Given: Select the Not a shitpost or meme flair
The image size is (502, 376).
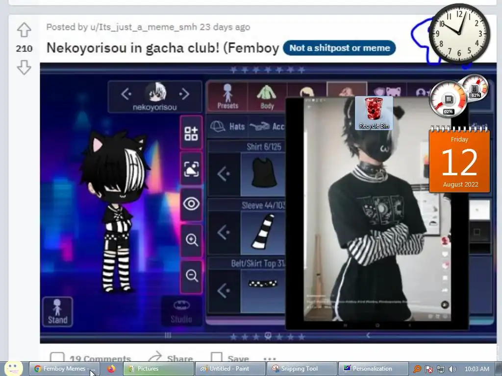Looking at the screenshot, I should (339, 48).
